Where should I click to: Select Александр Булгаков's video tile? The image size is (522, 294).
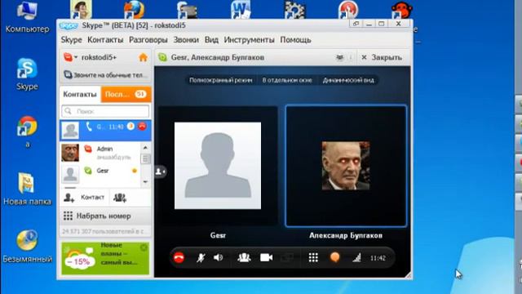[x=346, y=166]
